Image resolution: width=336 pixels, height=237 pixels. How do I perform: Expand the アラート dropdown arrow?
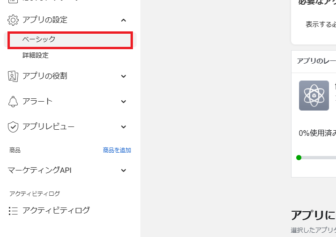click(124, 102)
